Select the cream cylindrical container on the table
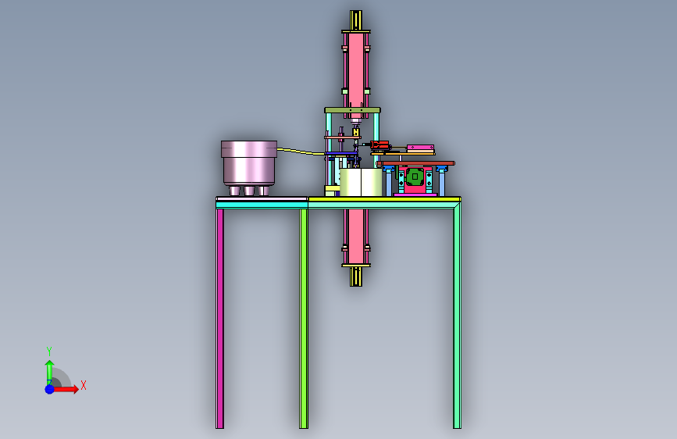Image resolution: width=677 pixels, height=439 pixels. (x=361, y=182)
